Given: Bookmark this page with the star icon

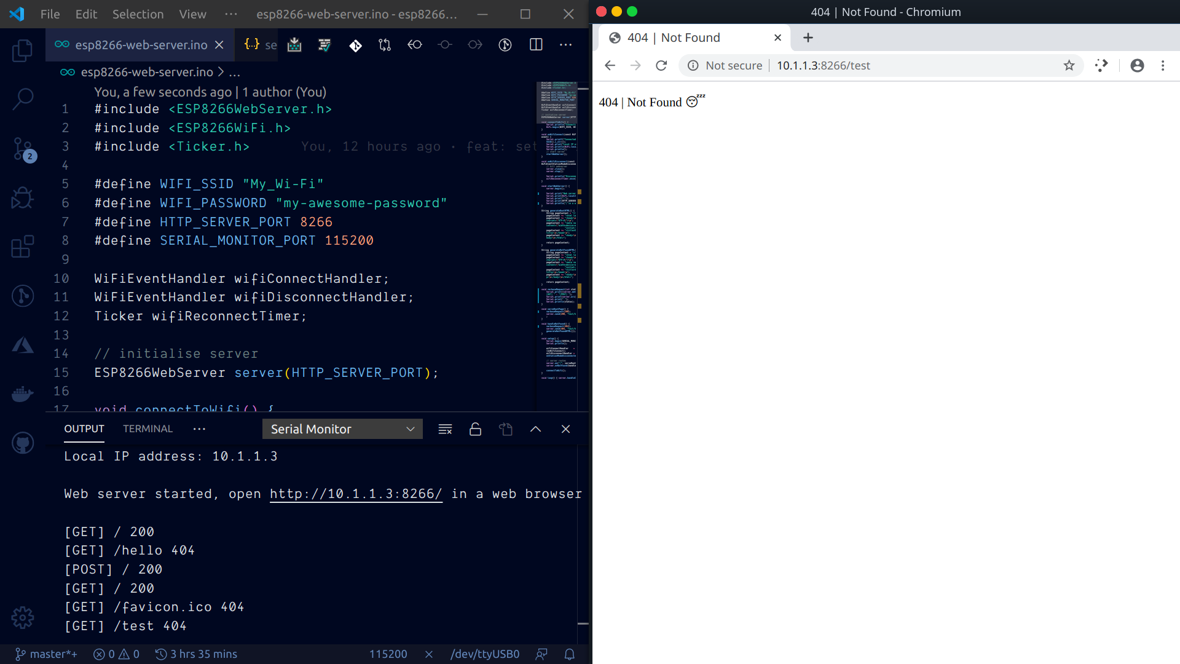Looking at the screenshot, I should tap(1069, 66).
